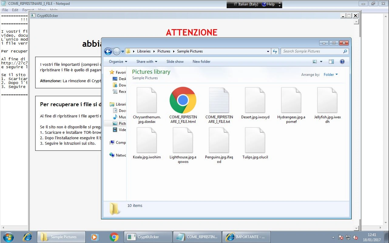Change the view icon in Explorer
389x243 pixels.
click(x=315, y=62)
